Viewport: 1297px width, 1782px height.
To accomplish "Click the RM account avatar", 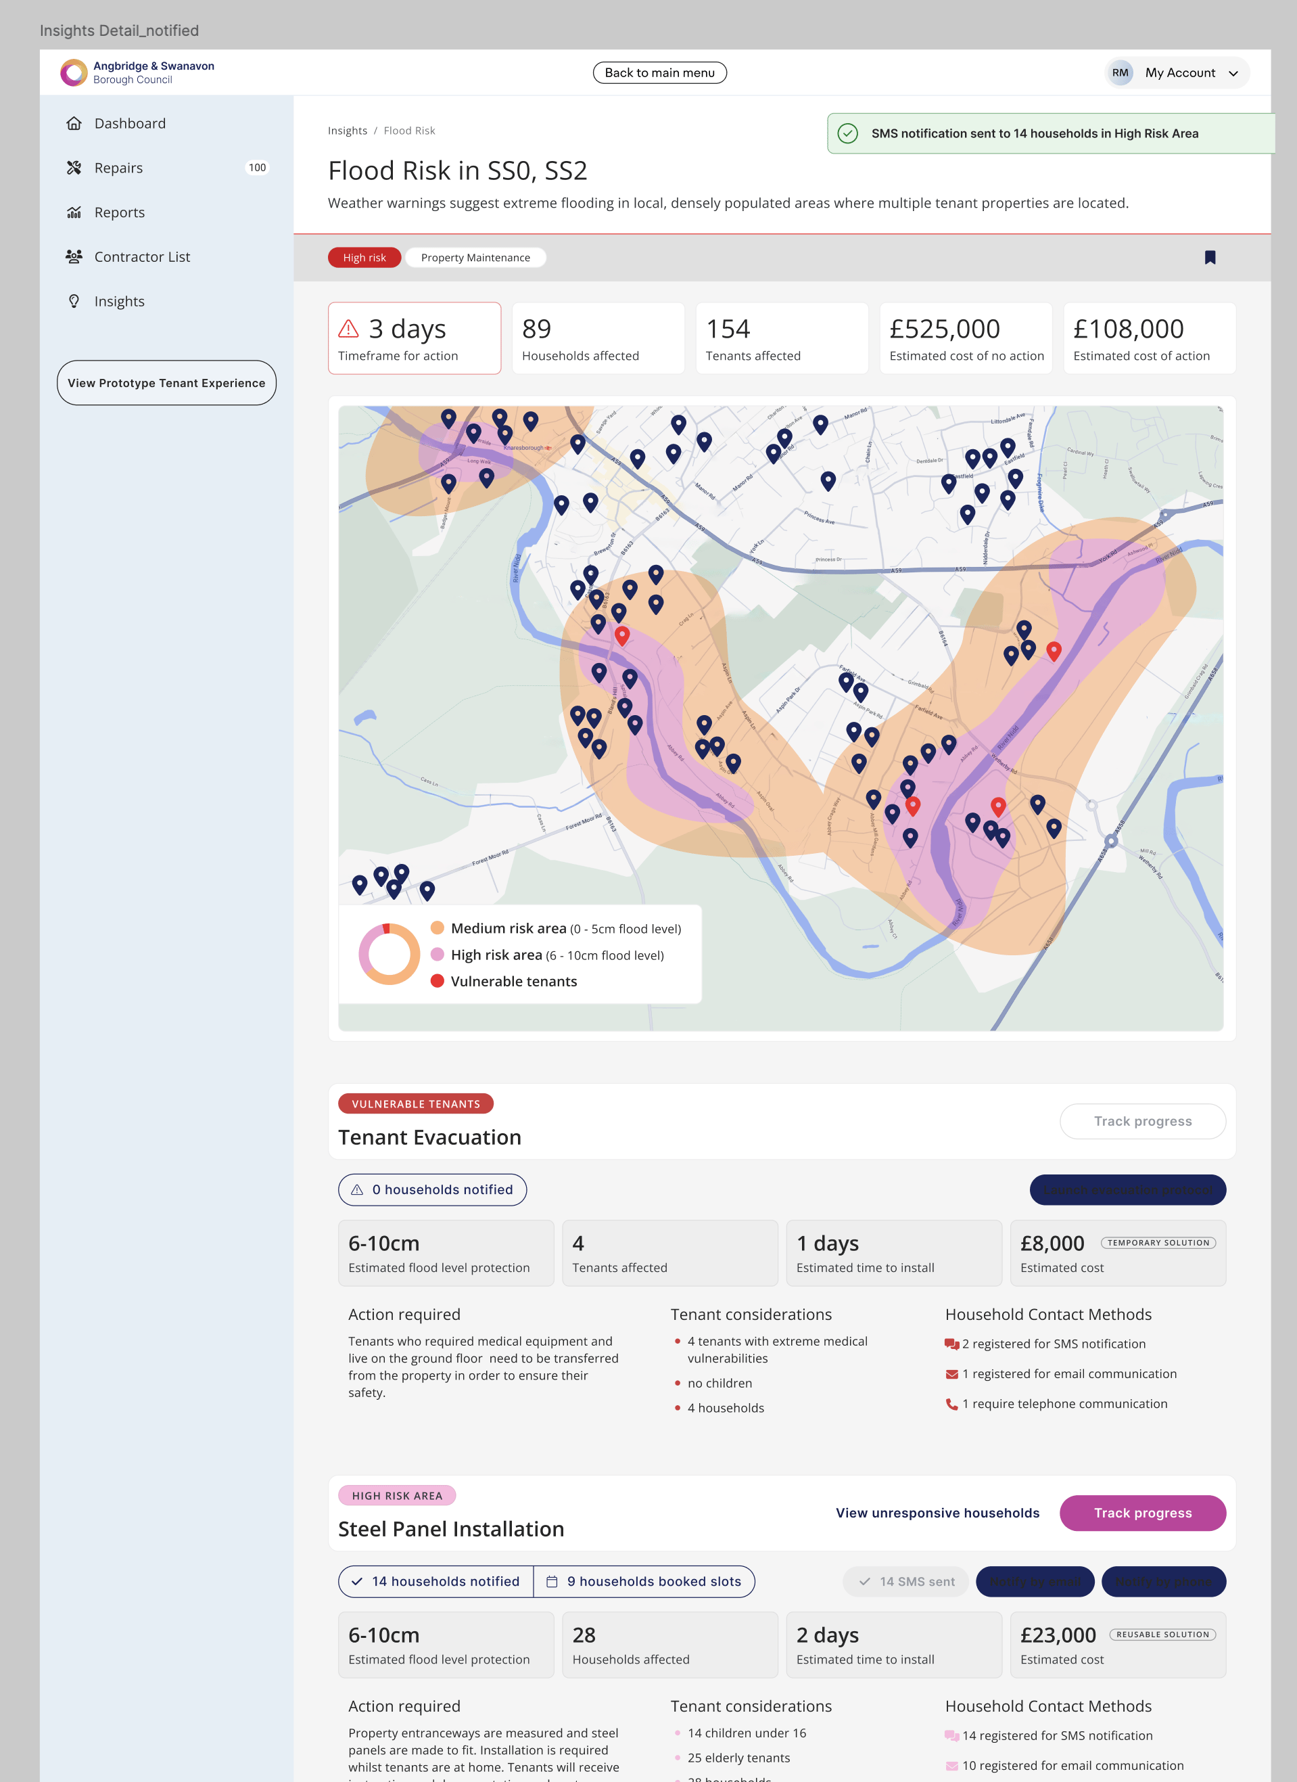I will tap(1119, 73).
